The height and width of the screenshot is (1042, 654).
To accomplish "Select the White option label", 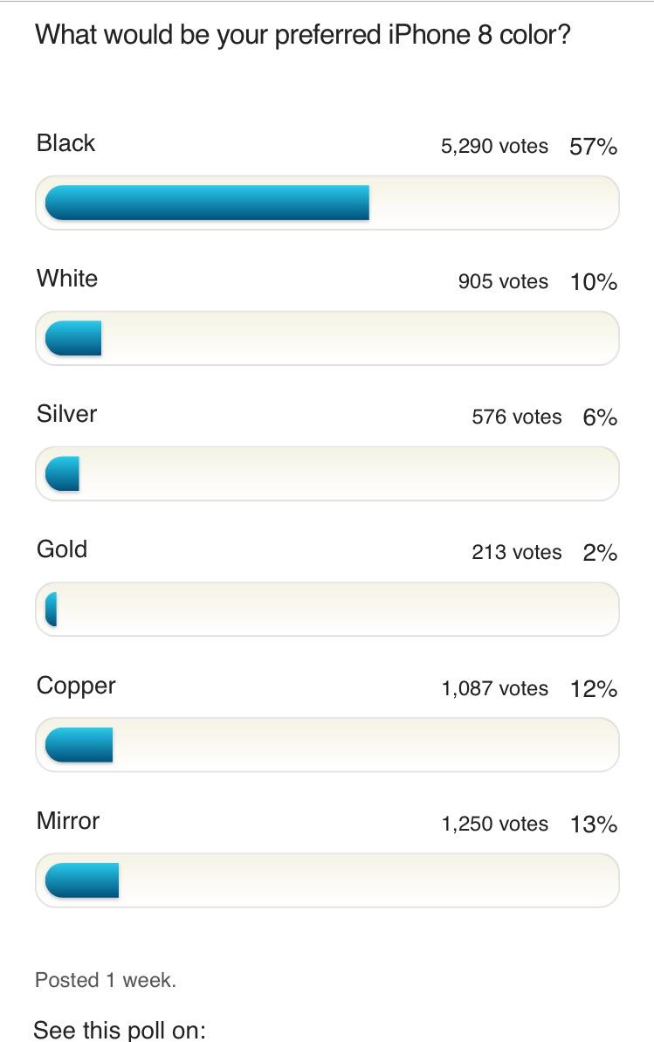I will [x=67, y=279].
